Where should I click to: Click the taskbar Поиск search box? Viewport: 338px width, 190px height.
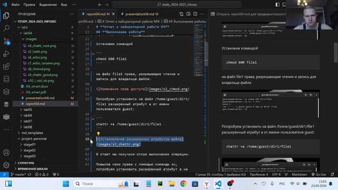(101, 184)
